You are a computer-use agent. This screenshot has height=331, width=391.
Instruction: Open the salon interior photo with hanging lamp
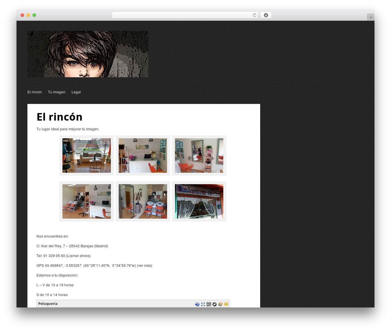click(x=87, y=201)
